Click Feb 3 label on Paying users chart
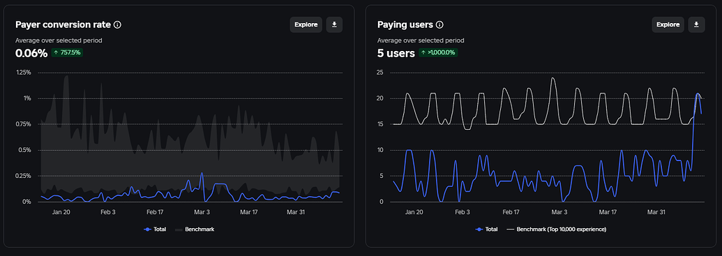The width and height of the screenshot is (722, 256). (462, 212)
